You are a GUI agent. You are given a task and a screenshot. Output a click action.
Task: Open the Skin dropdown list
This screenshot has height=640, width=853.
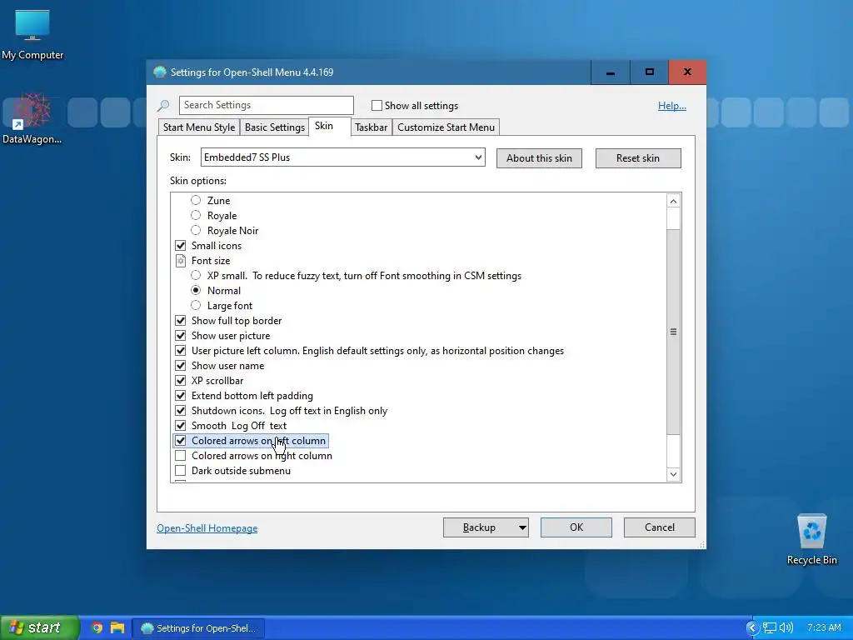[x=342, y=157]
